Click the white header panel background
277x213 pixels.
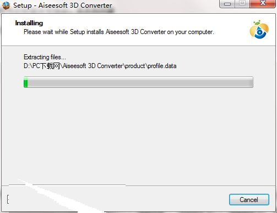coord(138,30)
